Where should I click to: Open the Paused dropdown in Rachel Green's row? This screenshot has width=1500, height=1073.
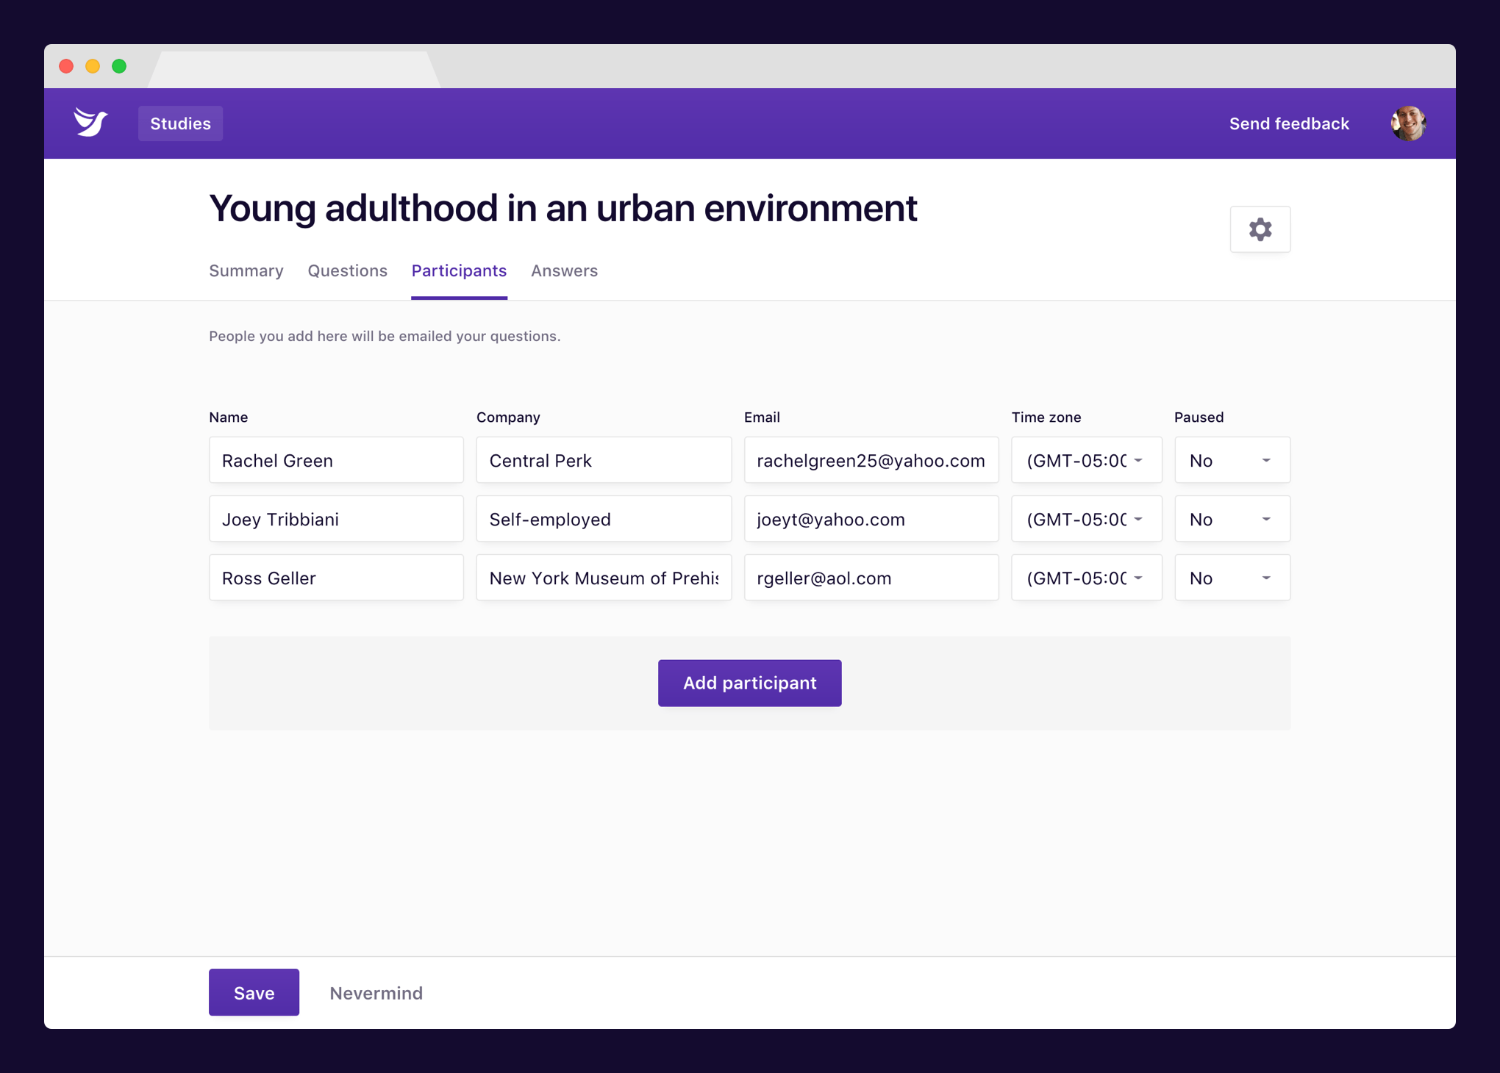click(x=1232, y=461)
